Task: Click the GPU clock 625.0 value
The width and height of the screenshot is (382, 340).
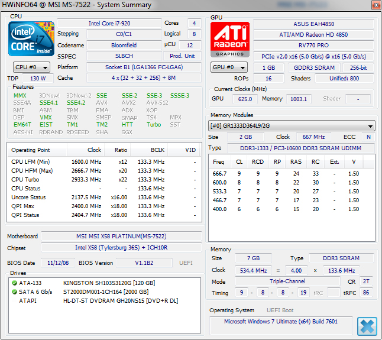Action: 245,99
